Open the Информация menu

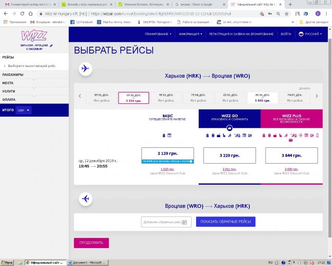pyautogui.click(x=190, y=34)
